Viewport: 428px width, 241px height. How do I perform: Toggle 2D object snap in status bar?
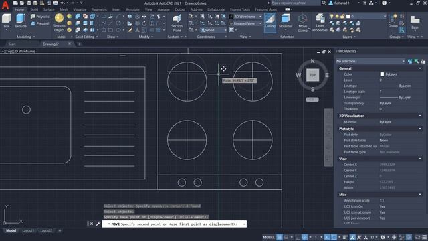334,237
